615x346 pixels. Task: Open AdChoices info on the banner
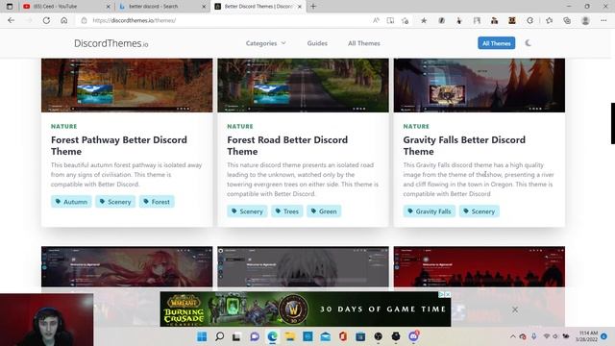click(x=442, y=294)
